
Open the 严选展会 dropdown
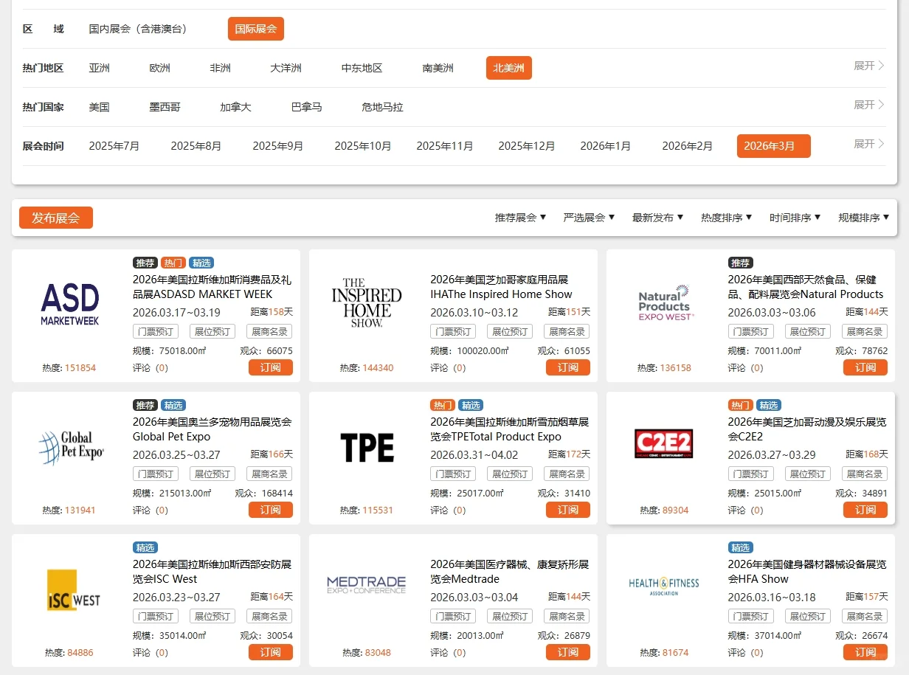click(590, 218)
